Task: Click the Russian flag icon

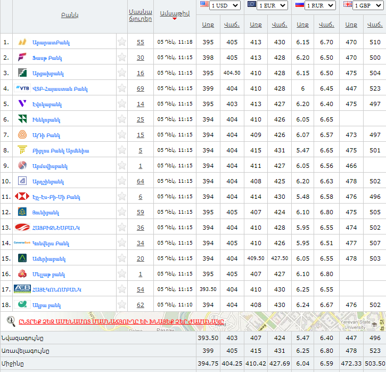Action: point(300,4)
